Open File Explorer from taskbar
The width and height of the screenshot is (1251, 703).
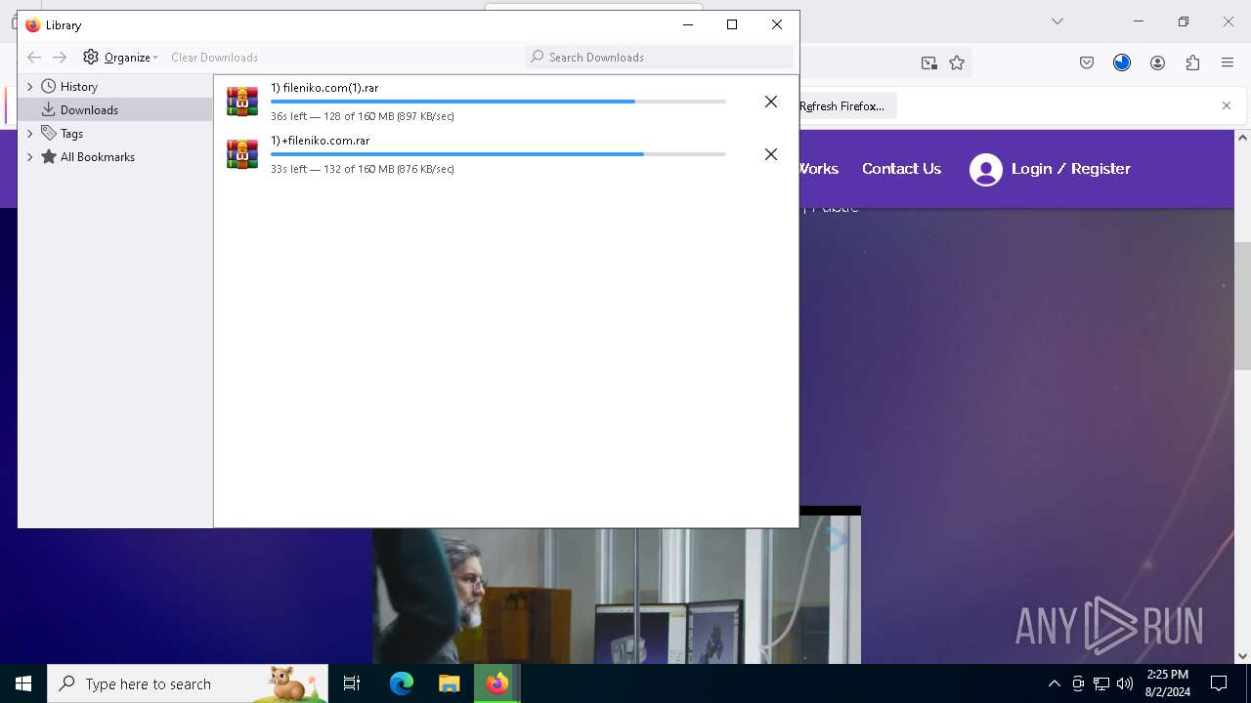coord(450,683)
